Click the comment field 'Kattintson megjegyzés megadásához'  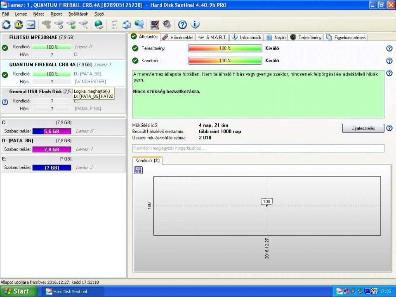coord(258,148)
